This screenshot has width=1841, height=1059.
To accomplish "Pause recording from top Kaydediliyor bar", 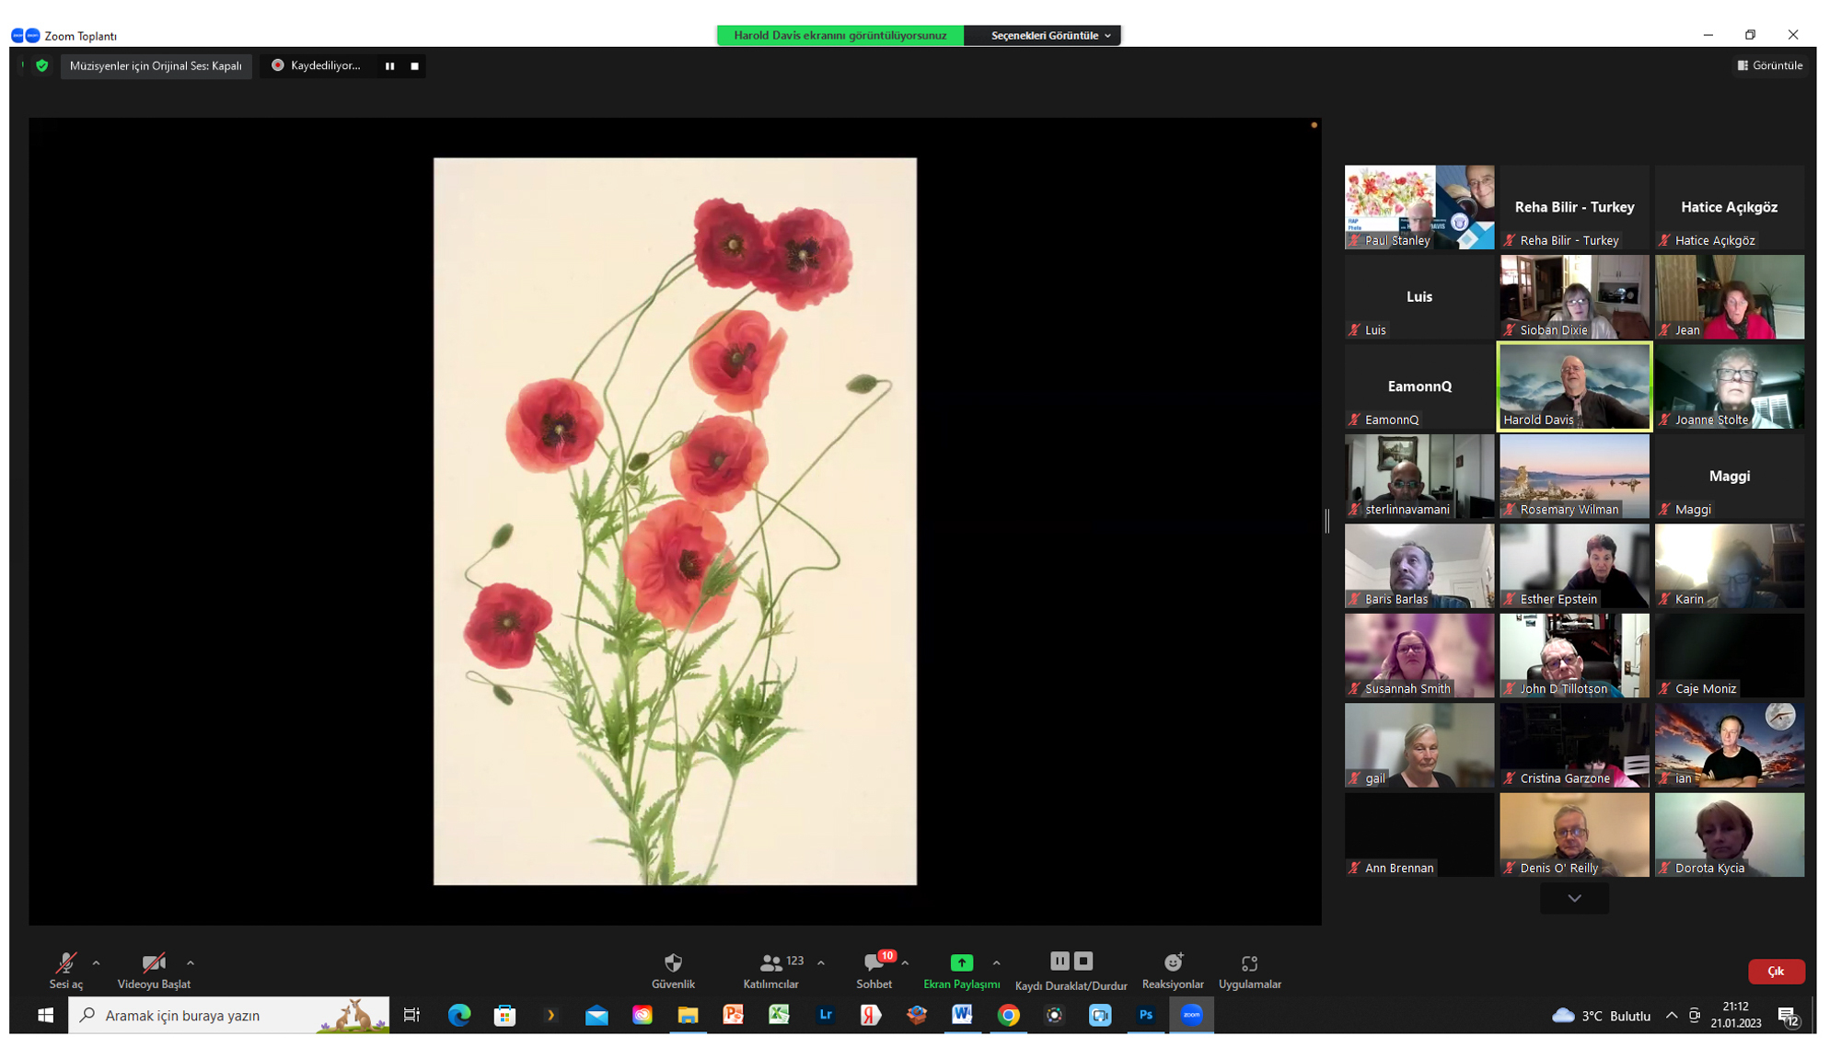I will (x=389, y=65).
